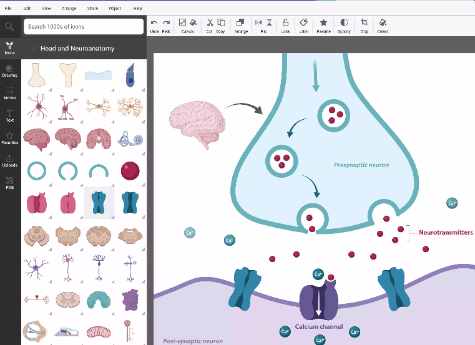
Task: Go back from Head and Neuroanatomy category
Action: click(x=34, y=49)
